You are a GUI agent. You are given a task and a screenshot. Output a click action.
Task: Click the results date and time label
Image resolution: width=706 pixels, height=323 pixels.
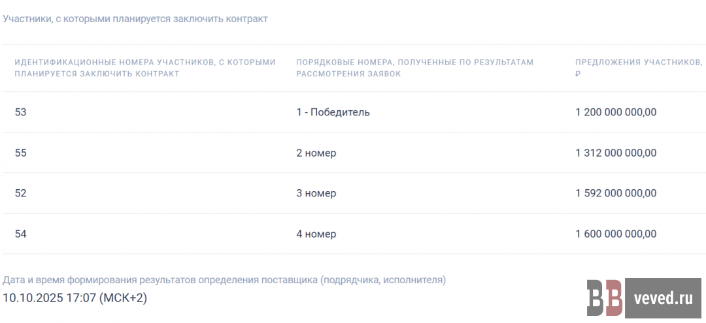click(x=224, y=280)
